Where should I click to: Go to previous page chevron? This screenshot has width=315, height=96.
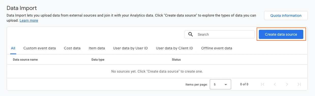click(275, 84)
